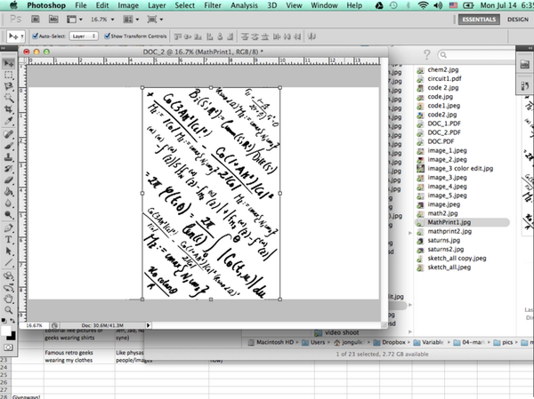Swap foreground and background colors
Image resolution: width=534 pixels, height=399 pixels.
(12, 321)
